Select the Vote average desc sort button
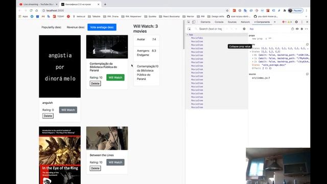The width and height of the screenshot is (327, 184). 102,27
